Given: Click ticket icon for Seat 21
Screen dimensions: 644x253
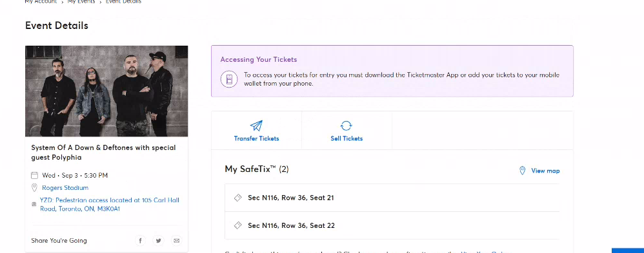Looking at the screenshot, I should [237, 198].
